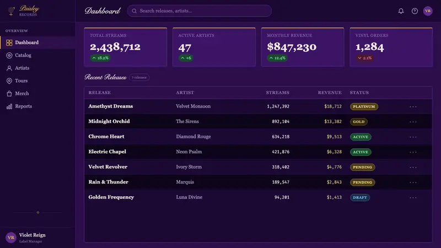Screen dimensions: 441x248
Task: Go to Dashboard in the sidebar
Action: click(37, 42)
